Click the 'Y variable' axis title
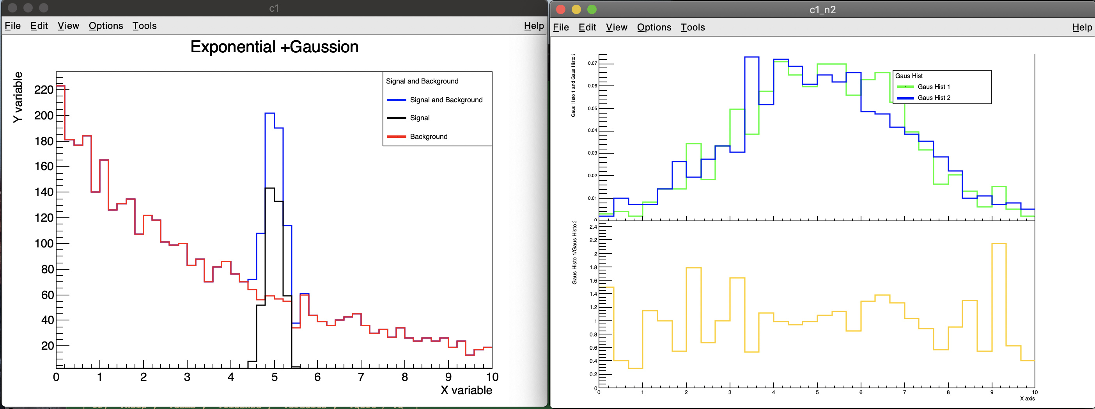This screenshot has height=409, width=1095. (18, 98)
